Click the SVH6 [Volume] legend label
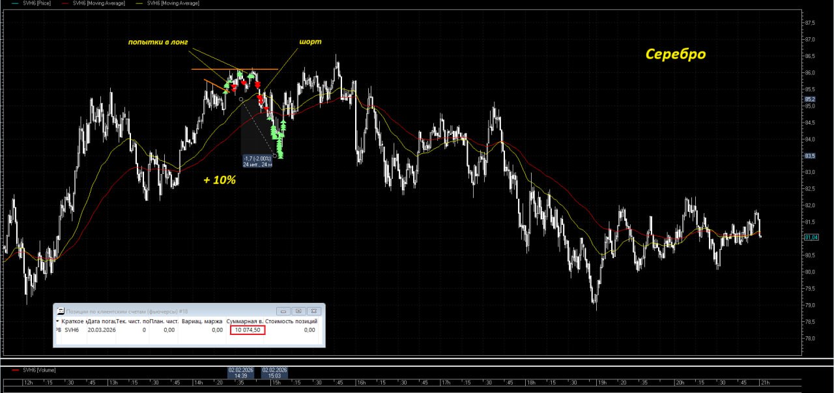Viewport: 834px width, 393px height. pyautogui.click(x=39, y=370)
